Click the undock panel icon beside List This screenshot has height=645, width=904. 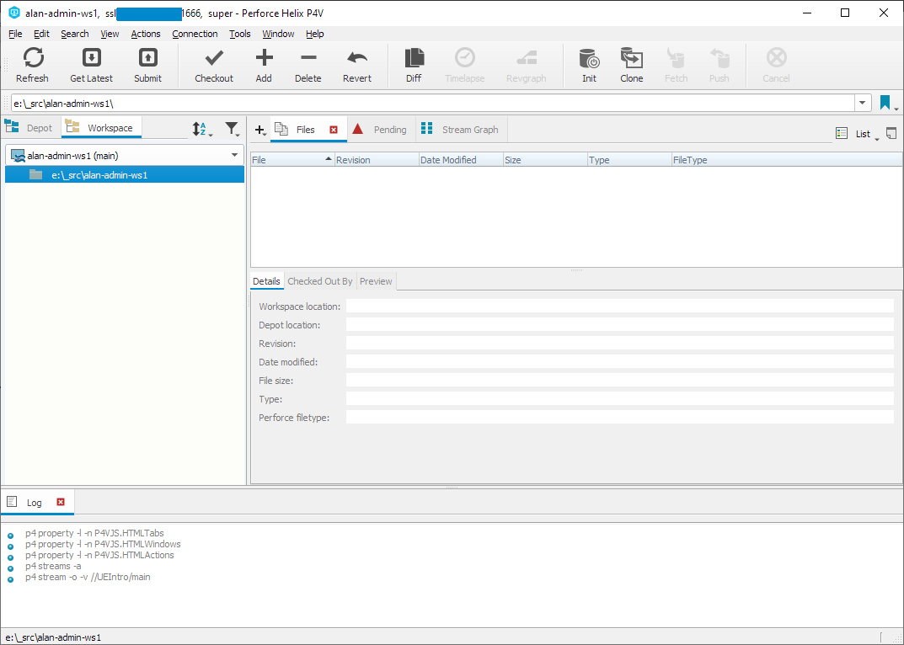tap(891, 133)
